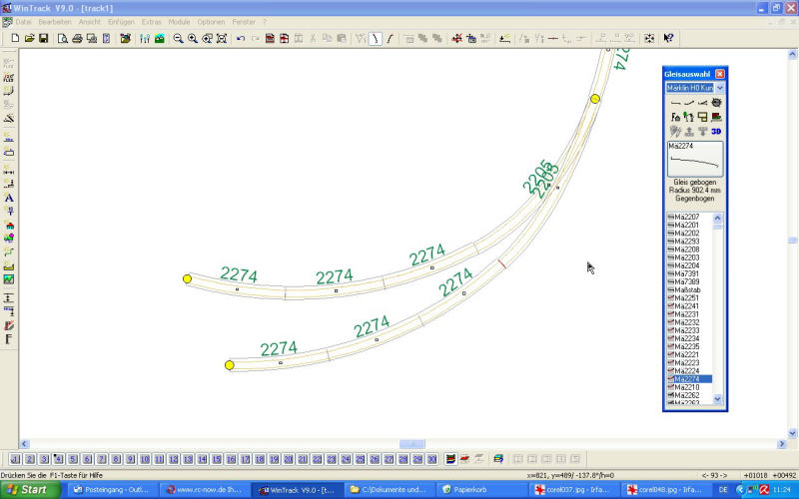Viewport: 799px width, 499px height.
Task: Toggle layer 10 button in bottom bar
Action: (x=145, y=459)
